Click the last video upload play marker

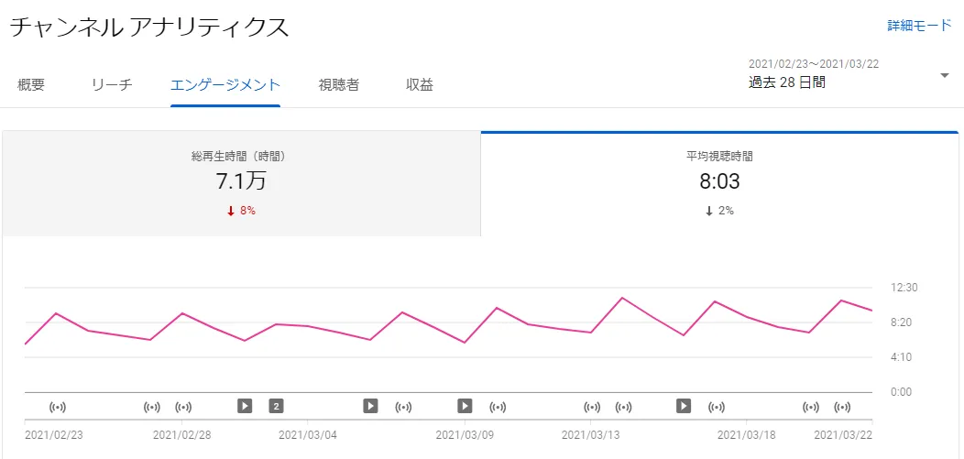684,405
